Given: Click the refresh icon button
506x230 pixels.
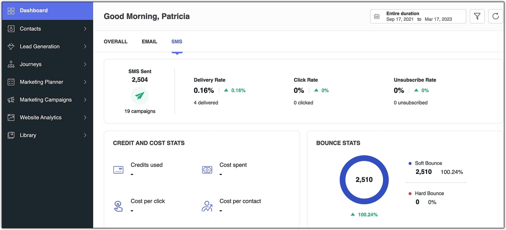Looking at the screenshot, I should (x=495, y=16).
